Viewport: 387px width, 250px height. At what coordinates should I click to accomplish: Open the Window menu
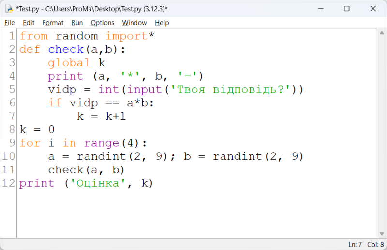point(134,23)
